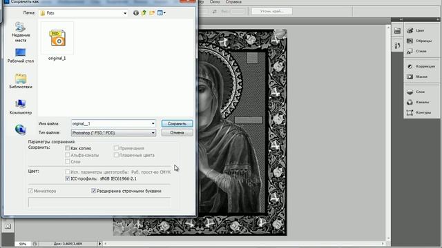This screenshot has height=248, width=442.
Task: Open the view menu dropdown arrow
Action: [x=164, y=12]
